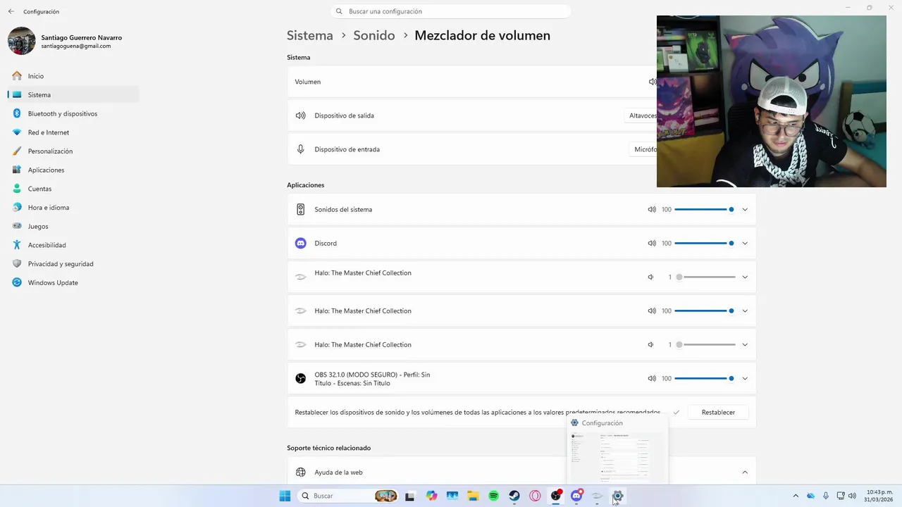902x507 pixels.
Task: Click the OBS app icon in mixer
Action: (301, 379)
